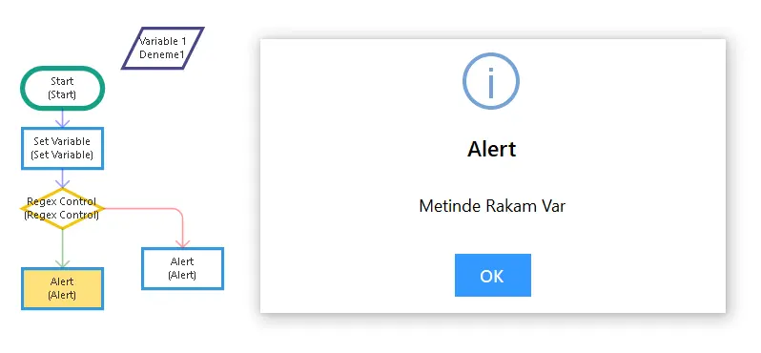Click the Alert title text in the dialog
The width and height of the screenshot is (761, 353).
[x=492, y=149]
